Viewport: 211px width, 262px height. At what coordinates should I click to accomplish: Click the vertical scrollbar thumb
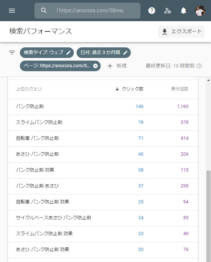[208, 216]
